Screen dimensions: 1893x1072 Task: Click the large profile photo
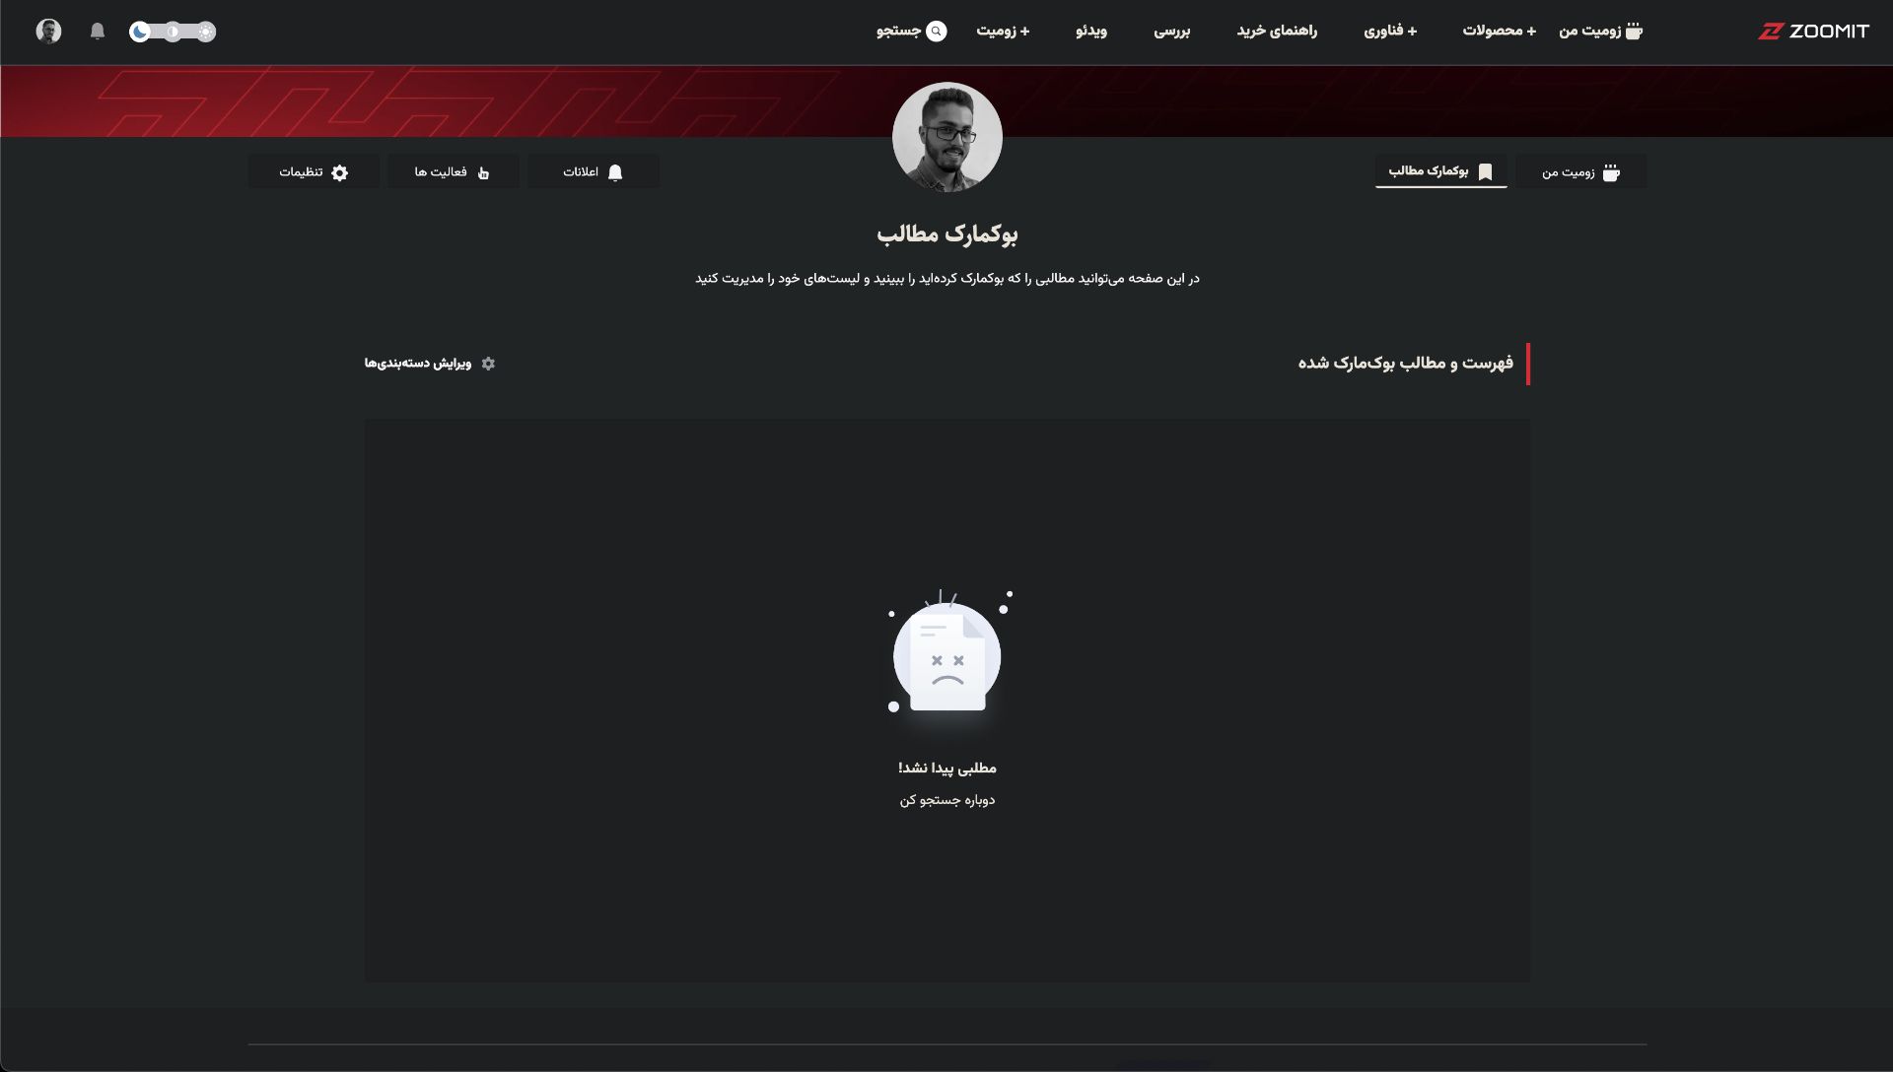pos(946,137)
